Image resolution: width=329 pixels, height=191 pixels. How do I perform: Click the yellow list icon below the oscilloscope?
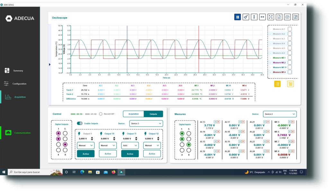tap(278, 84)
